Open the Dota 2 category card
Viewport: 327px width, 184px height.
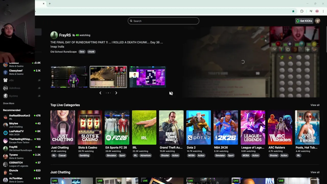tap(198, 133)
